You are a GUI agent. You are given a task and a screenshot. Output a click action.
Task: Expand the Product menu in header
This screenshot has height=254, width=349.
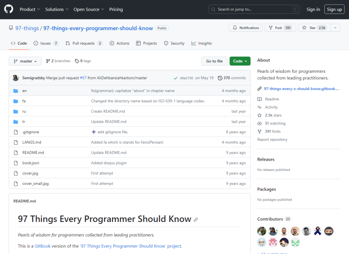click(30, 9)
